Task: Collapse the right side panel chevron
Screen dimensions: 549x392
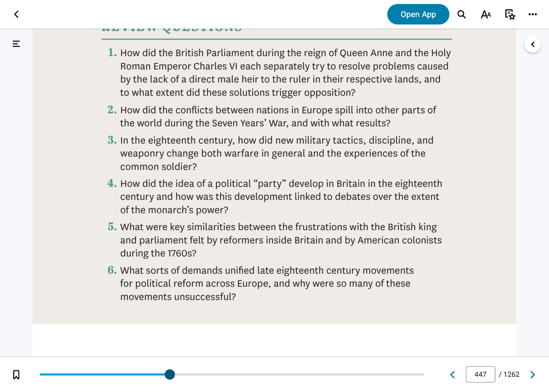Action: pos(532,43)
